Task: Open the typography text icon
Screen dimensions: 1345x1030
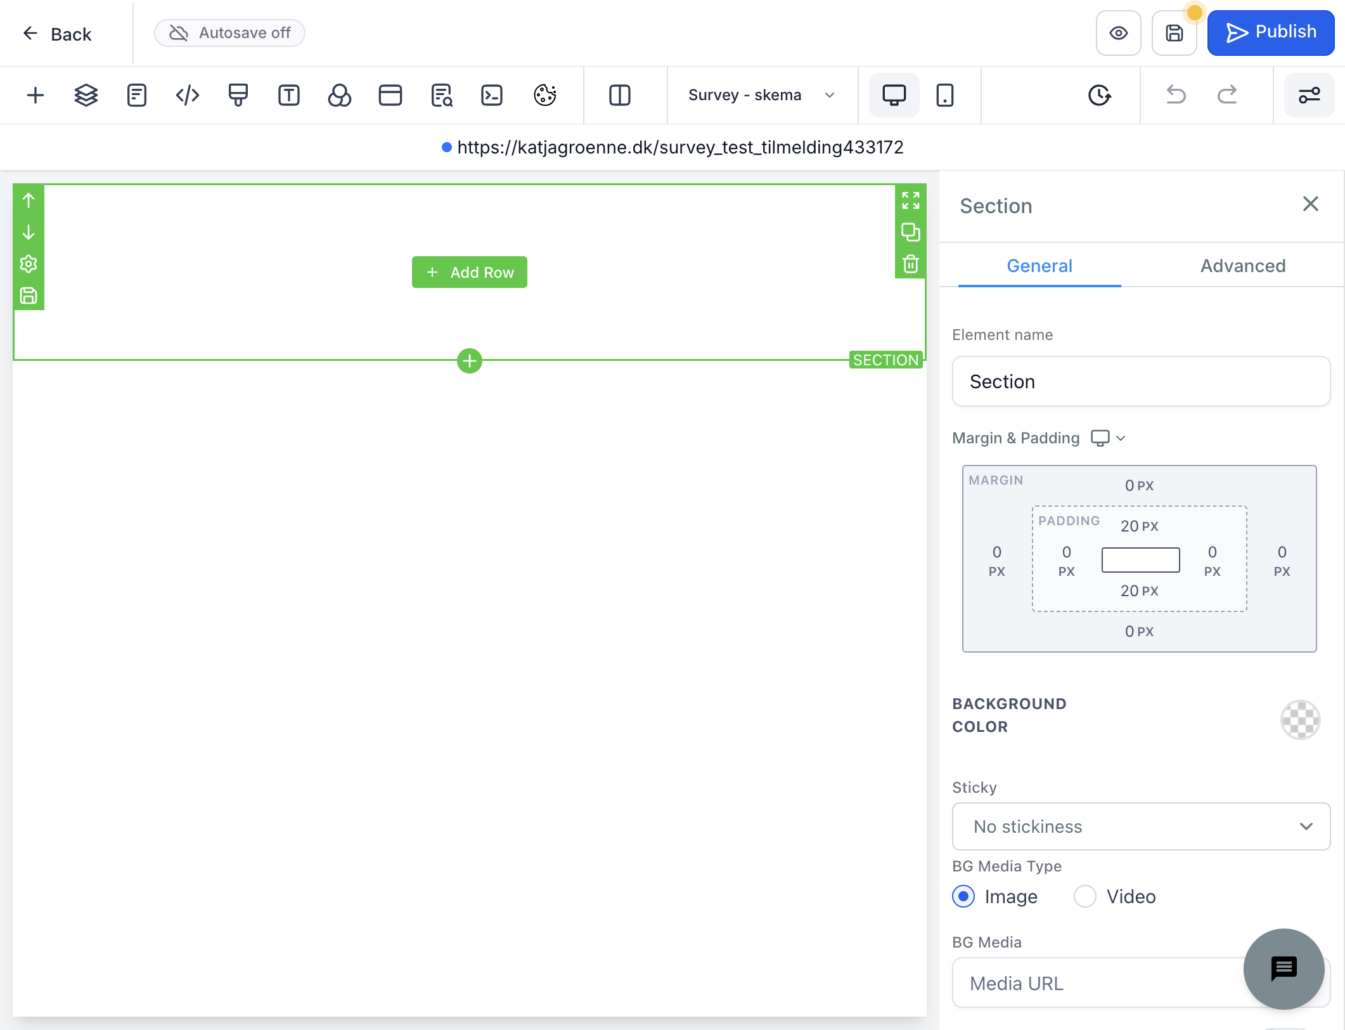Action: click(x=289, y=95)
